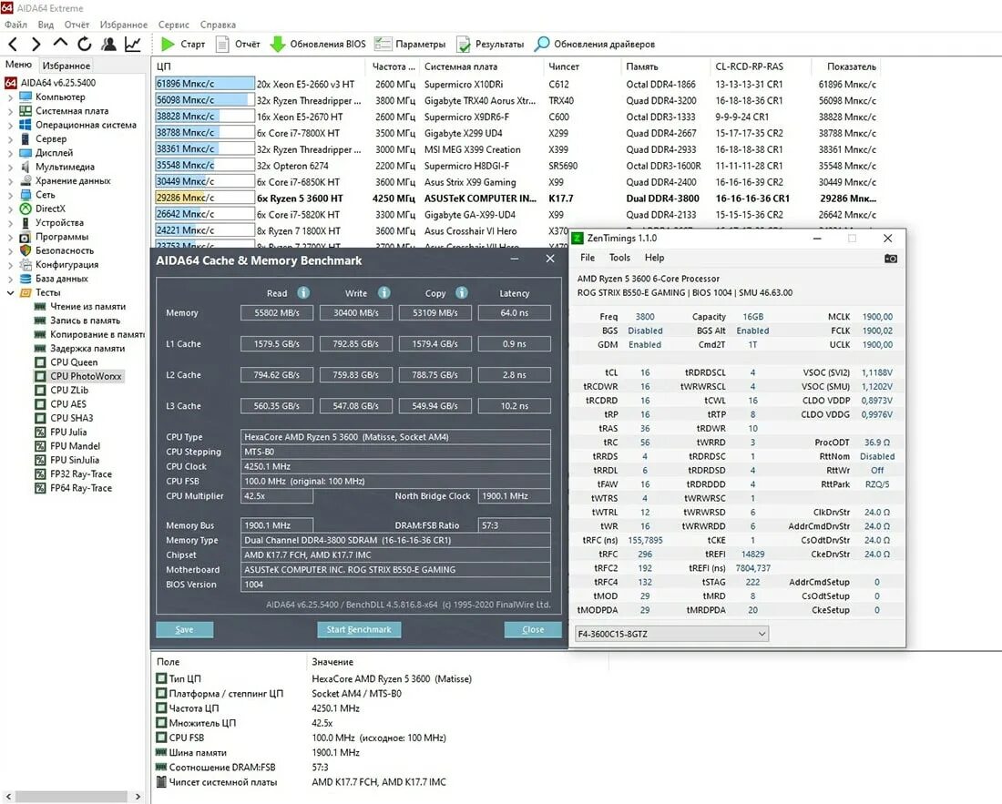Collapse the Тесты tree node

[10, 292]
